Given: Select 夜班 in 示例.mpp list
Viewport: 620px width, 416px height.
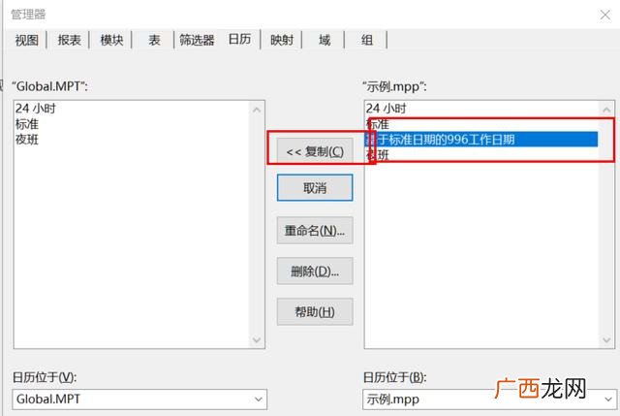Looking at the screenshot, I should click(481, 155).
